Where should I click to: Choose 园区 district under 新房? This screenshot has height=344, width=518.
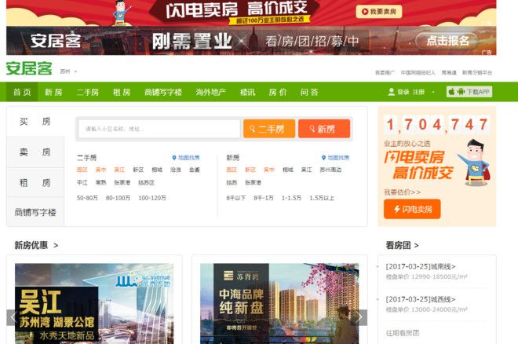[232, 170]
